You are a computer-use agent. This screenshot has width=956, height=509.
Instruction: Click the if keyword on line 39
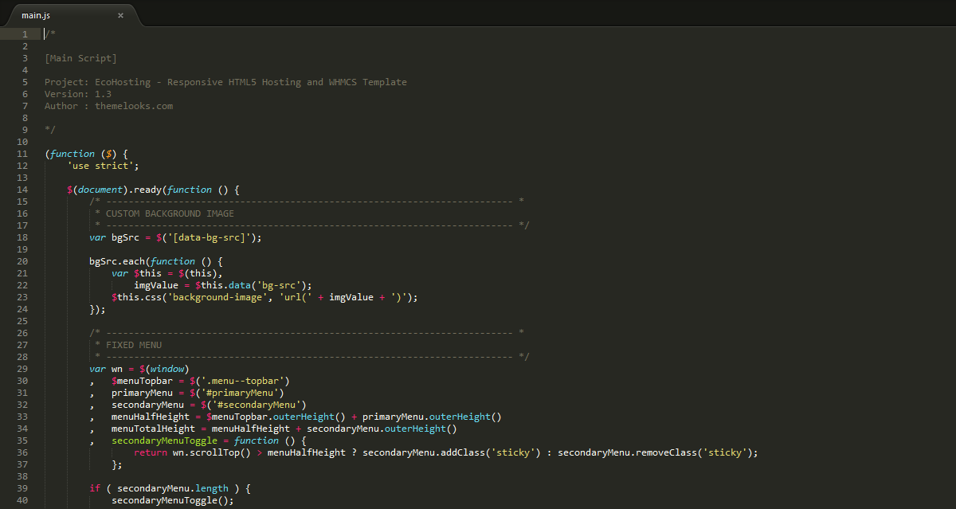click(94, 488)
